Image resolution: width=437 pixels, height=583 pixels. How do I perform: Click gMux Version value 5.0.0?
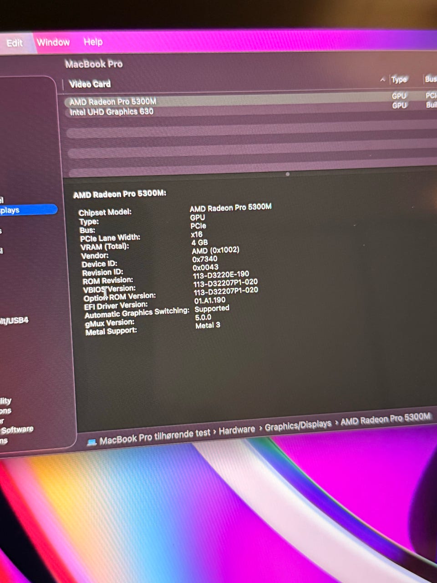pyautogui.click(x=203, y=317)
